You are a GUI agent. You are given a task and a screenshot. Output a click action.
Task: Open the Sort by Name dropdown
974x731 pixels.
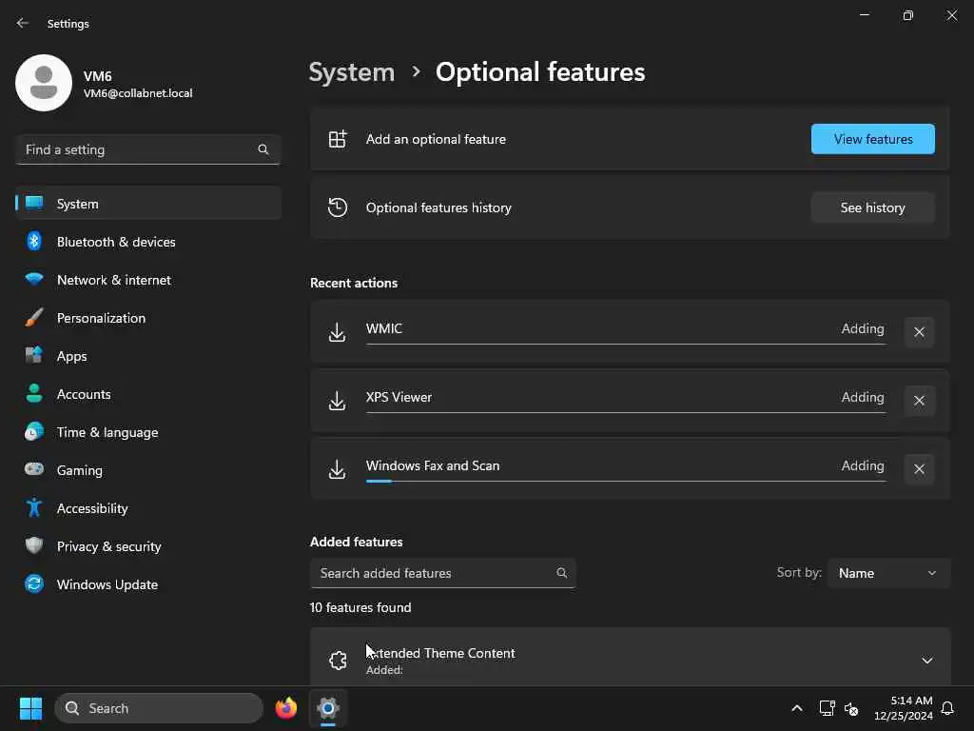pyautogui.click(x=888, y=573)
